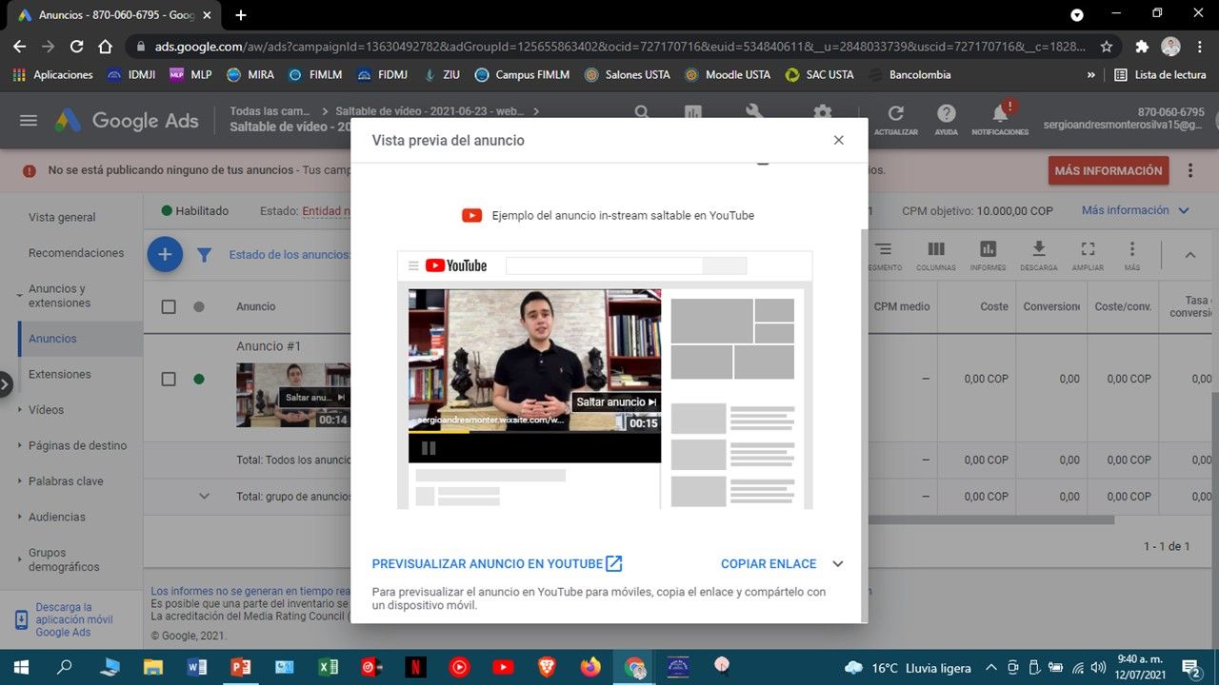Open the MÁS three-dot toolbar menu

pyautogui.click(x=1132, y=255)
